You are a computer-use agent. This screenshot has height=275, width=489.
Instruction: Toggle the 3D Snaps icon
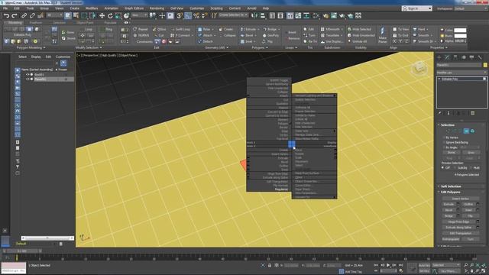pyautogui.click(x=180, y=15)
